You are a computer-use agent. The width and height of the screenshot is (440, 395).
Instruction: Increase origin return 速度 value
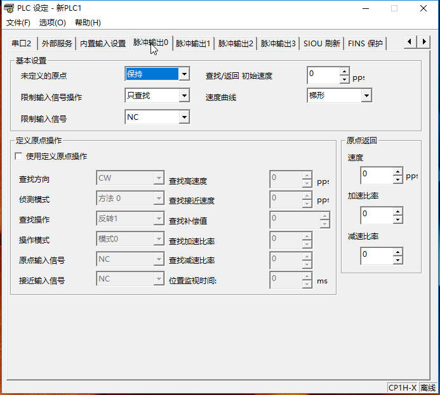pos(397,171)
